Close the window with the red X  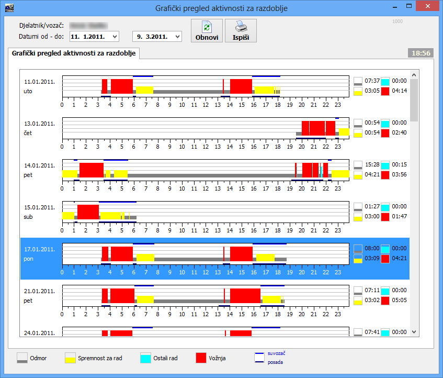click(427, 6)
